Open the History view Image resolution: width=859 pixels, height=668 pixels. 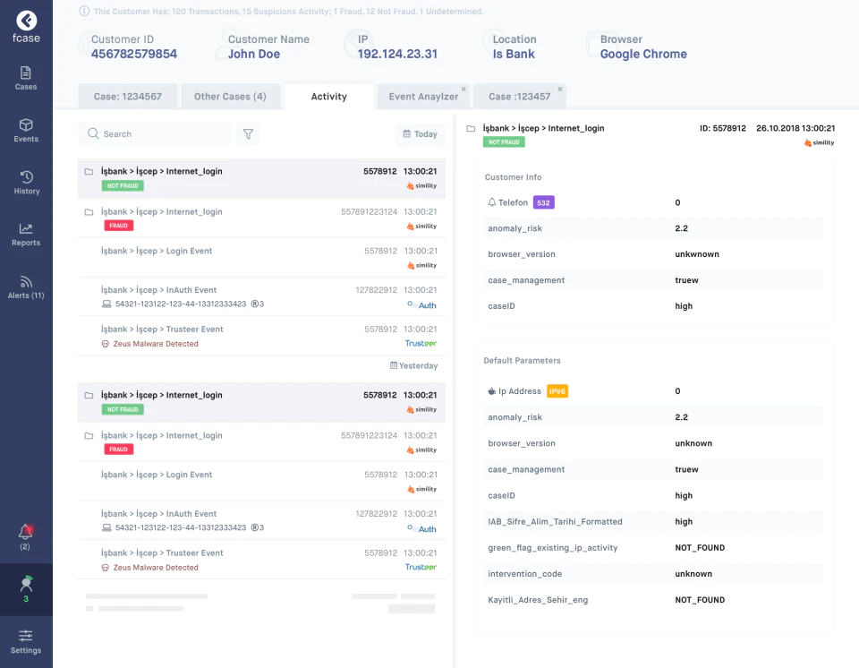(x=26, y=183)
